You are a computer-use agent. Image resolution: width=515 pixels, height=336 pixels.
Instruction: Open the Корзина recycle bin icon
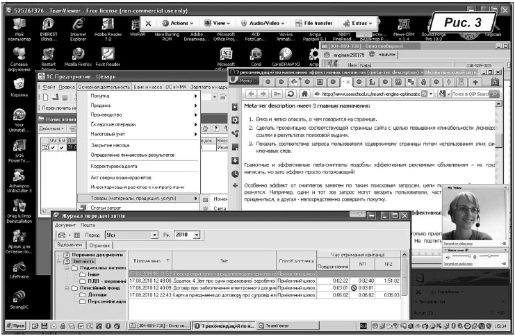[x=19, y=84]
